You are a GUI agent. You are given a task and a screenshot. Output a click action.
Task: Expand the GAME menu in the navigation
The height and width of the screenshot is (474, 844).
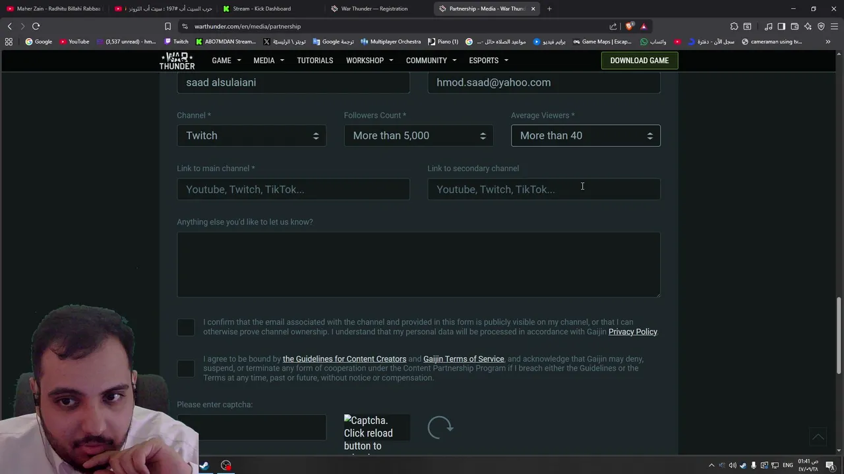pos(226,61)
